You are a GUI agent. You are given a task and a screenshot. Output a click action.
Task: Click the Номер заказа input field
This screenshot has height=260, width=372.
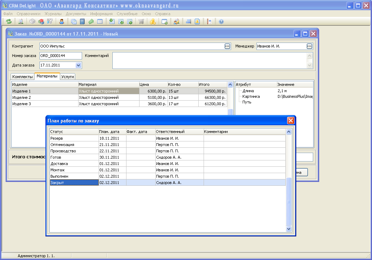click(x=60, y=56)
